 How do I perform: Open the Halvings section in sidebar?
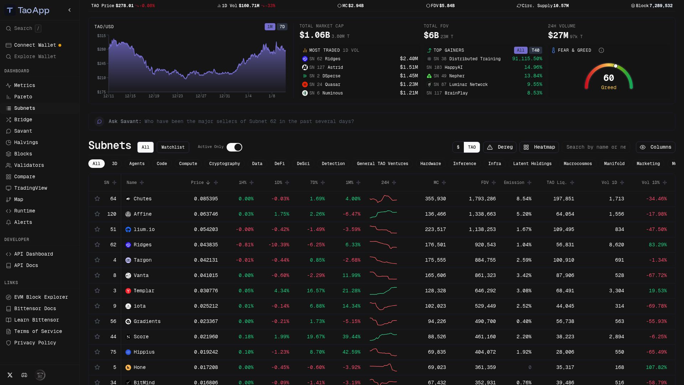coord(9,142)
